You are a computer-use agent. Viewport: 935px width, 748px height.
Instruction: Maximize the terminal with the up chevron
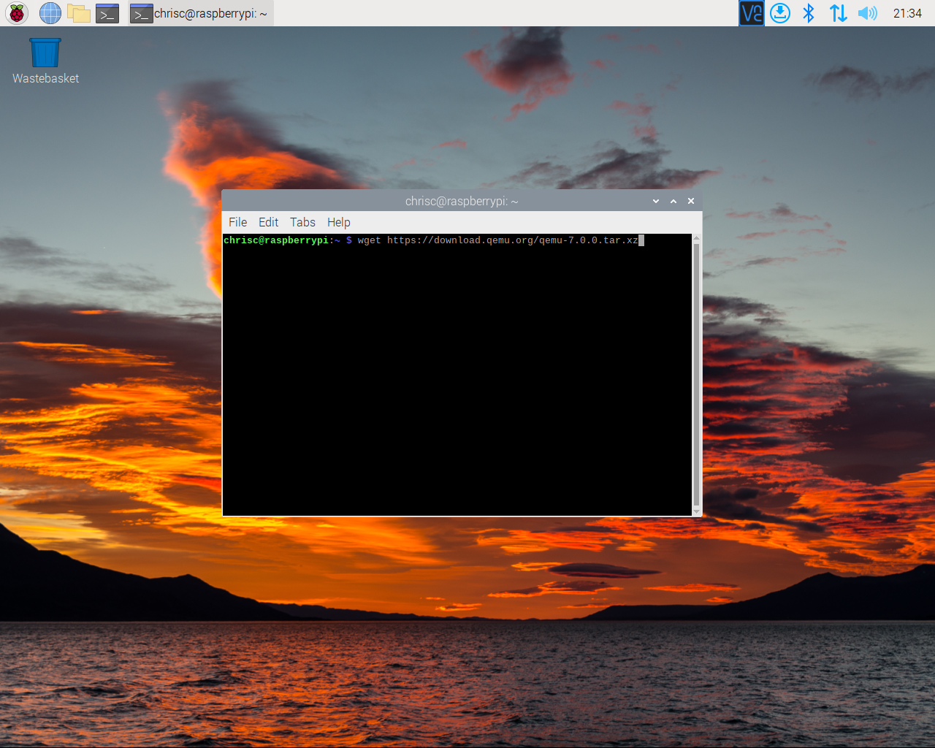point(673,201)
